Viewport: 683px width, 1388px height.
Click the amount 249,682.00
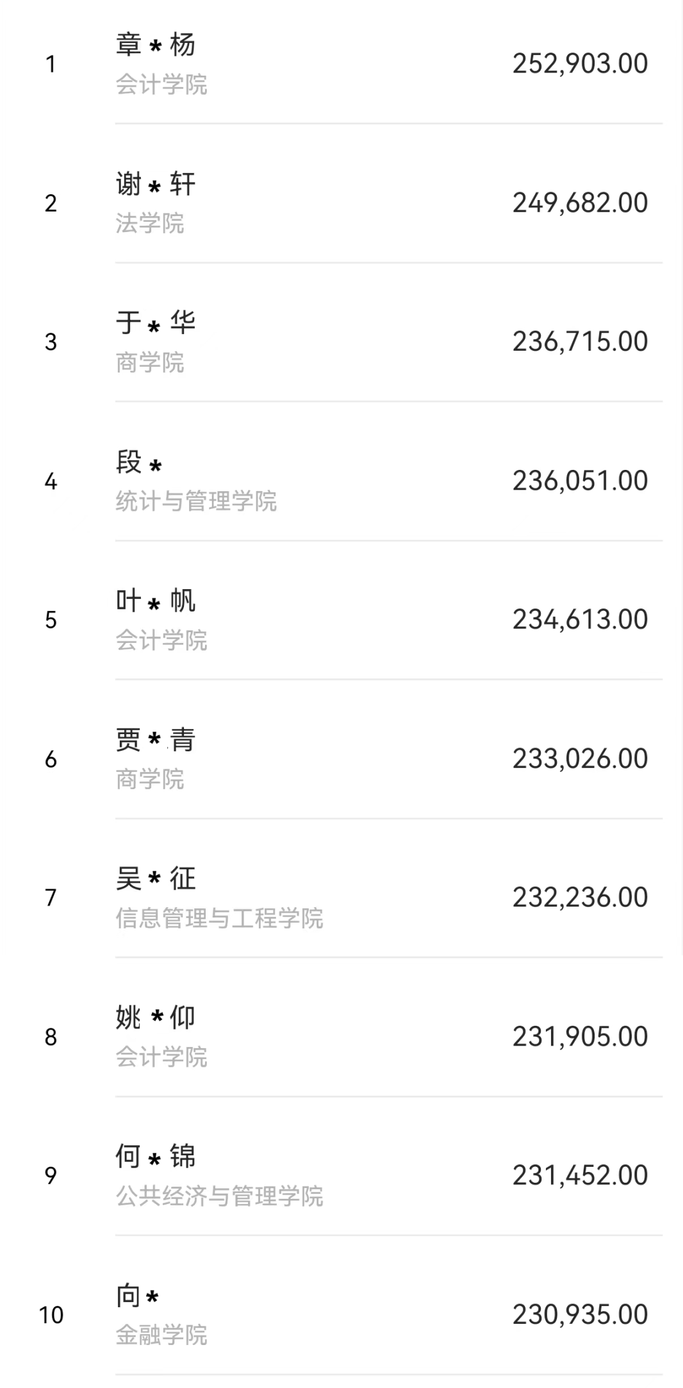[580, 203]
